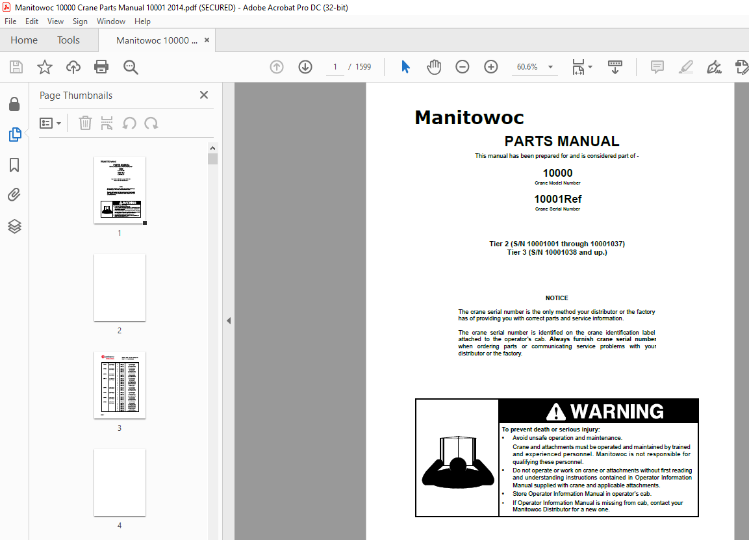This screenshot has width=749, height=540.
Task: Click the upload to cloud icon
Action: click(x=73, y=67)
